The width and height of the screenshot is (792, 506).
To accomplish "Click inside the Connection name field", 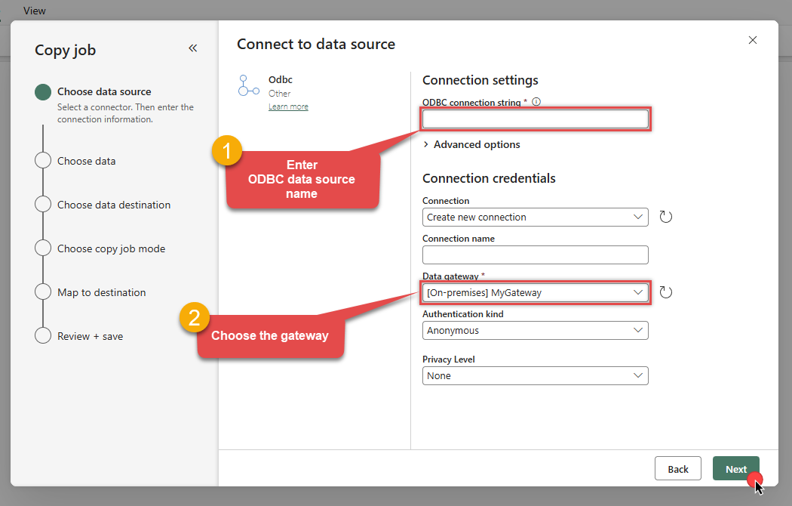I will [535, 255].
